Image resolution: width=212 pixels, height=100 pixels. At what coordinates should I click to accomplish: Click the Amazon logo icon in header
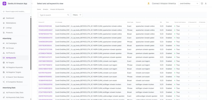click(148, 4)
